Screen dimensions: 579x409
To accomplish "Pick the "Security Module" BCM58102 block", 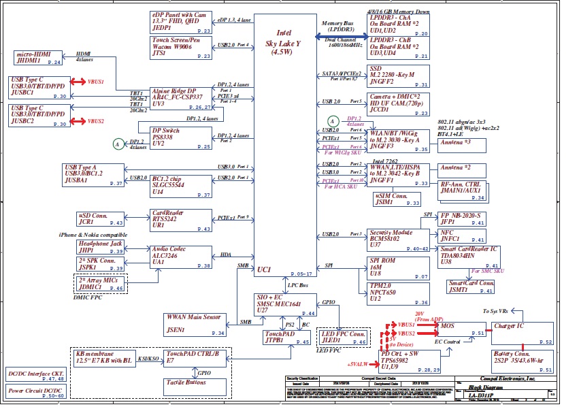I will pyautogui.click(x=399, y=240).
